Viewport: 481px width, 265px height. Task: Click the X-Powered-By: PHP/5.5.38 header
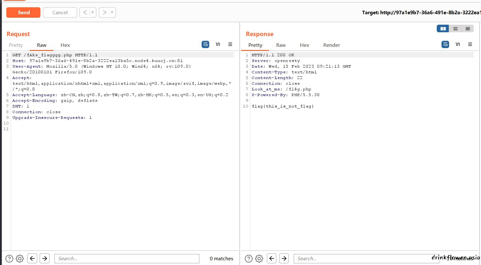pos(285,95)
